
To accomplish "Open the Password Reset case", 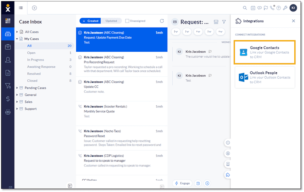I will coord(122,138).
